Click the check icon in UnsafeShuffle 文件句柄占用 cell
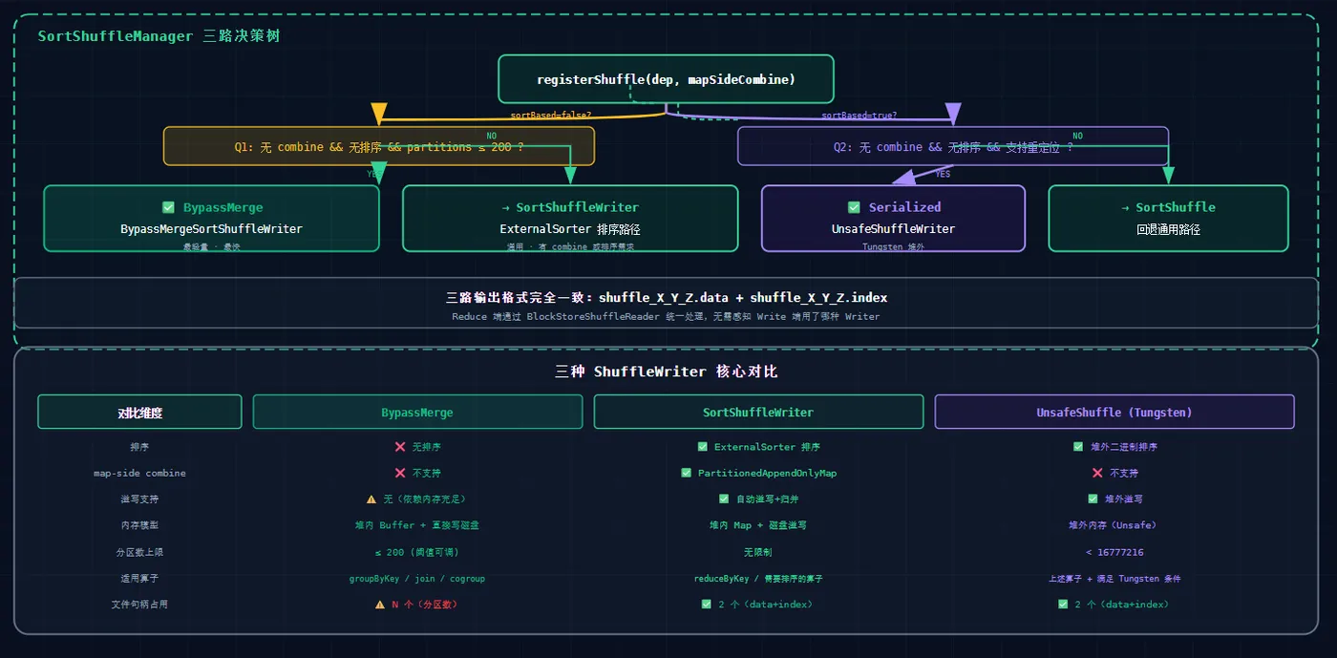This screenshot has height=658, width=1337. tap(1063, 605)
